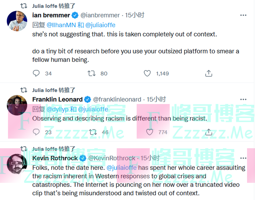
Task: Like Franklin Leonard's tweet
Action: (149, 132)
